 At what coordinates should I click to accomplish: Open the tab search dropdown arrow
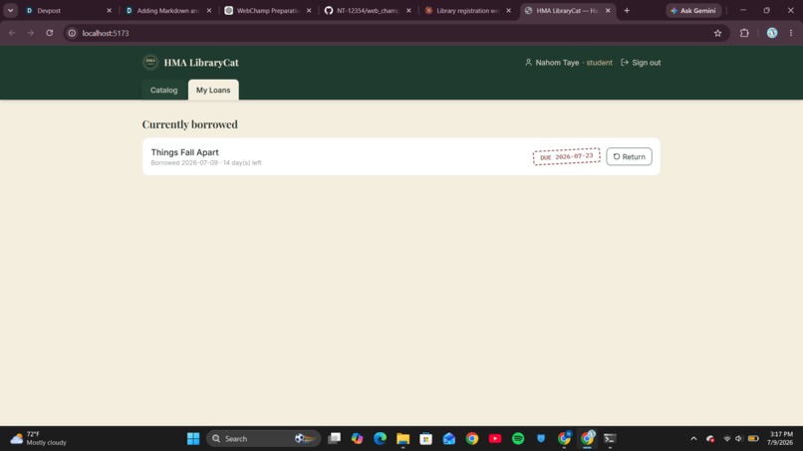[x=10, y=10]
